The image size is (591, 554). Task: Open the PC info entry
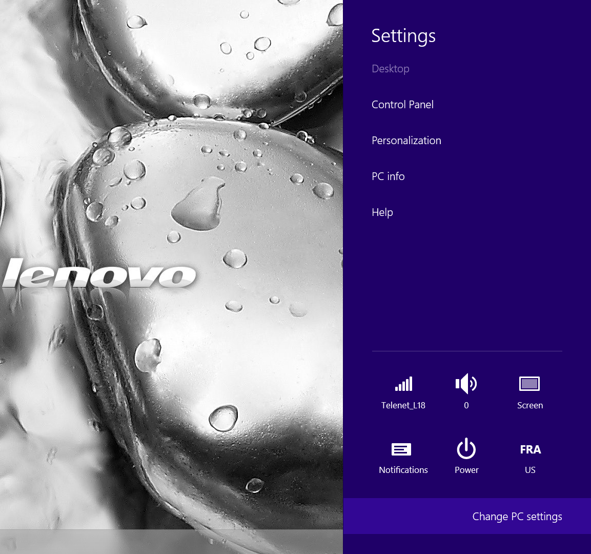click(x=388, y=176)
